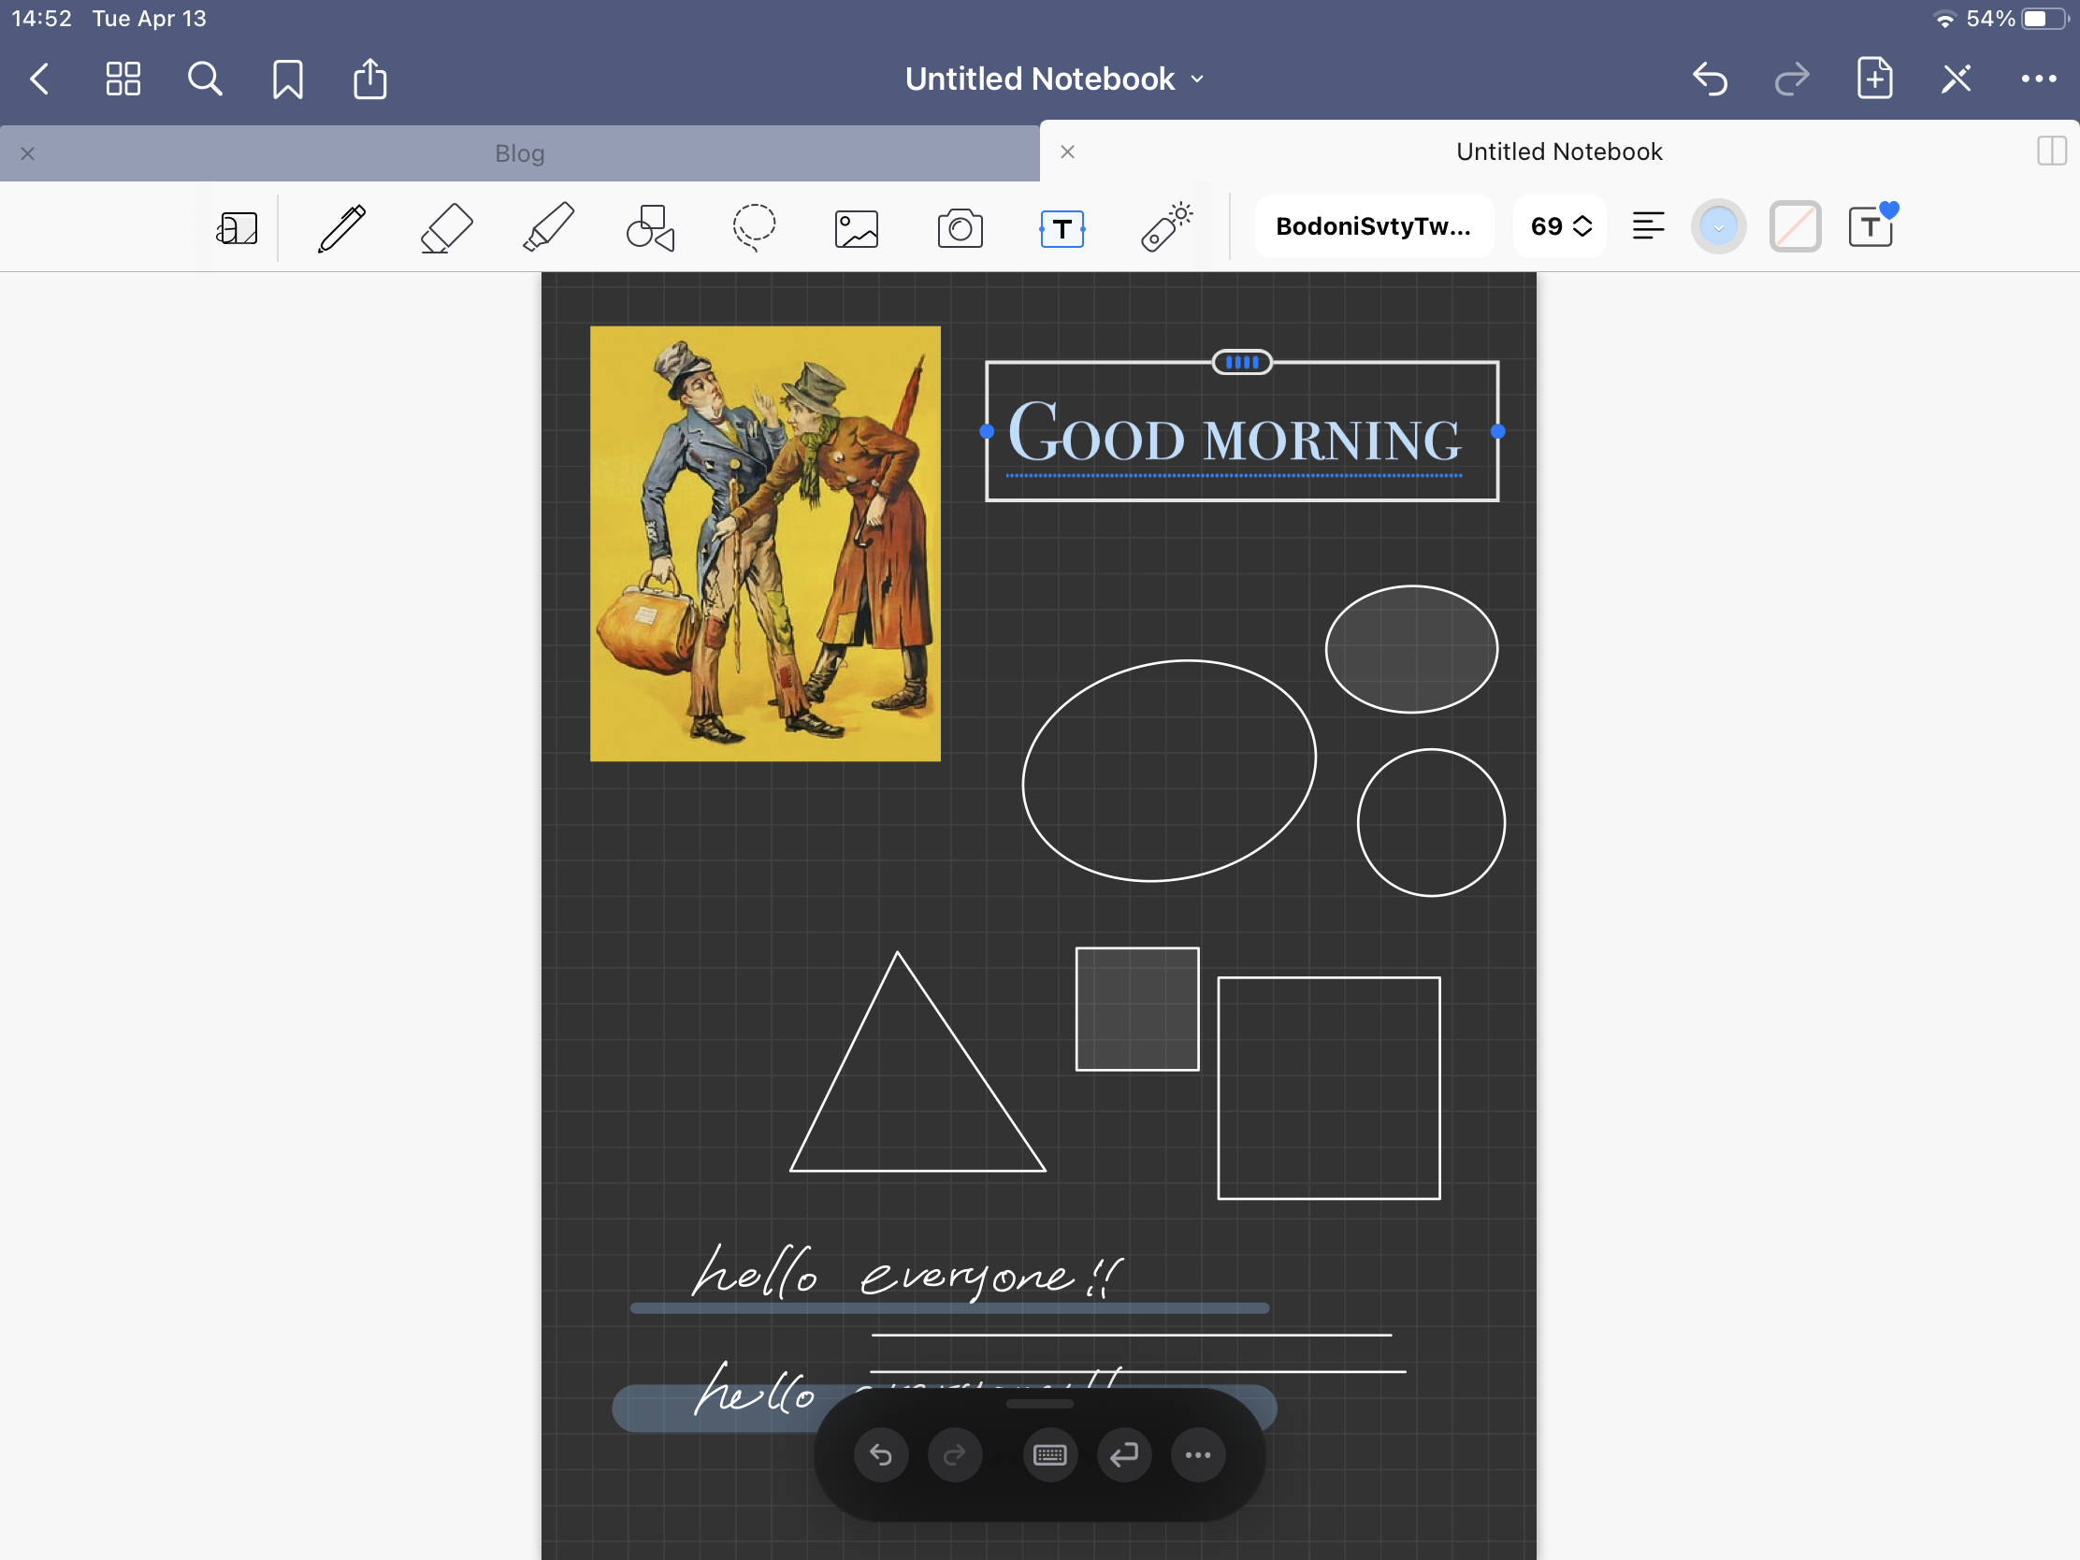Open the BodoniSvtyTw font dropdown

(1373, 226)
